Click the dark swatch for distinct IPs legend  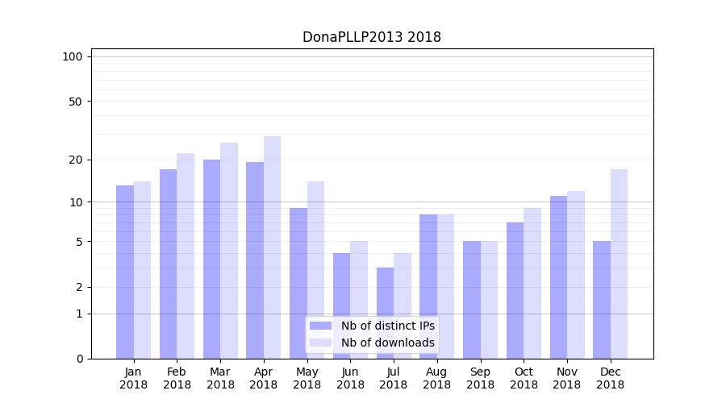pos(320,326)
